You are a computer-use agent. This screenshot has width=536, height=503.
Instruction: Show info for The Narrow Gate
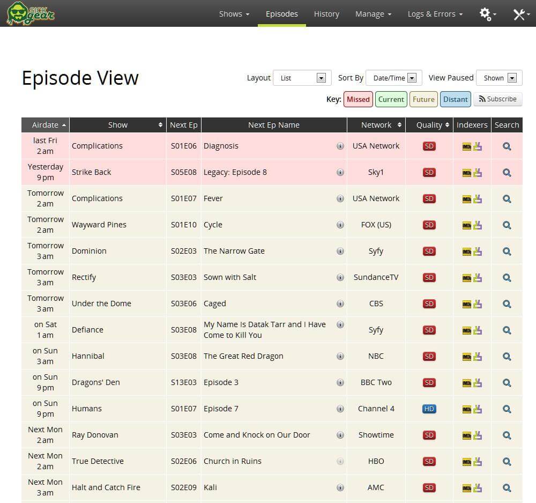click(x=340, y=251)
